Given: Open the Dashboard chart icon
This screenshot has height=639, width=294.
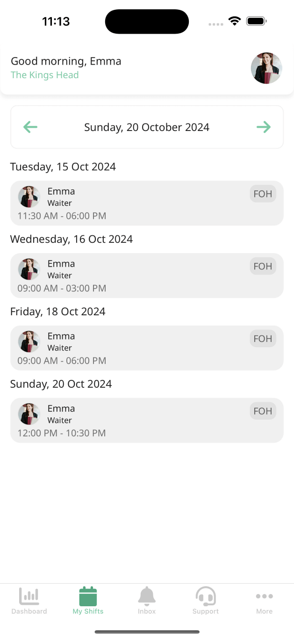Looking at the screenshot, I should [x=29, y=596].
